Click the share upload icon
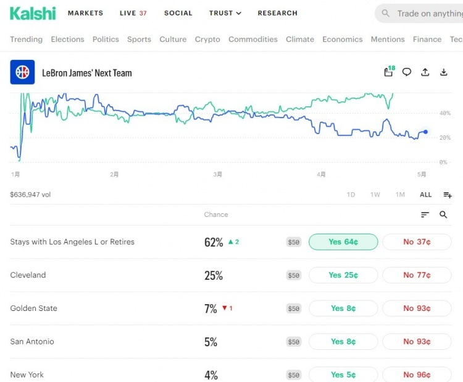This screenshot has height=382, width=463. click(x=425, y=72)
